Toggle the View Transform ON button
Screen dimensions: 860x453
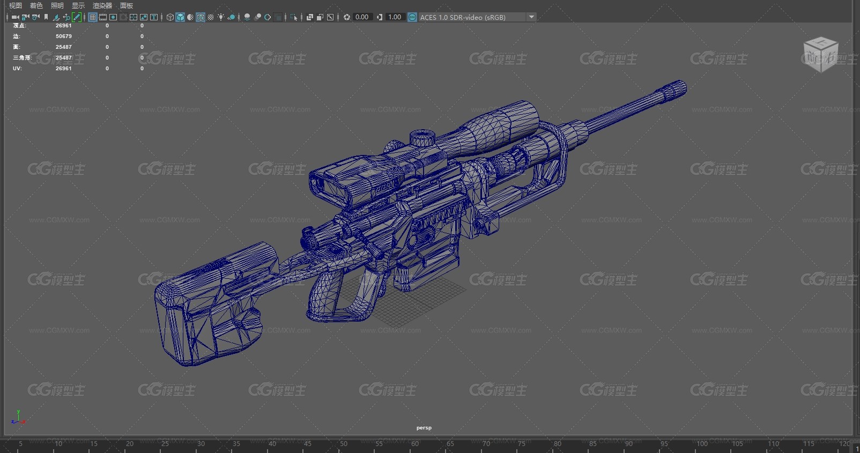click(412, 17)
